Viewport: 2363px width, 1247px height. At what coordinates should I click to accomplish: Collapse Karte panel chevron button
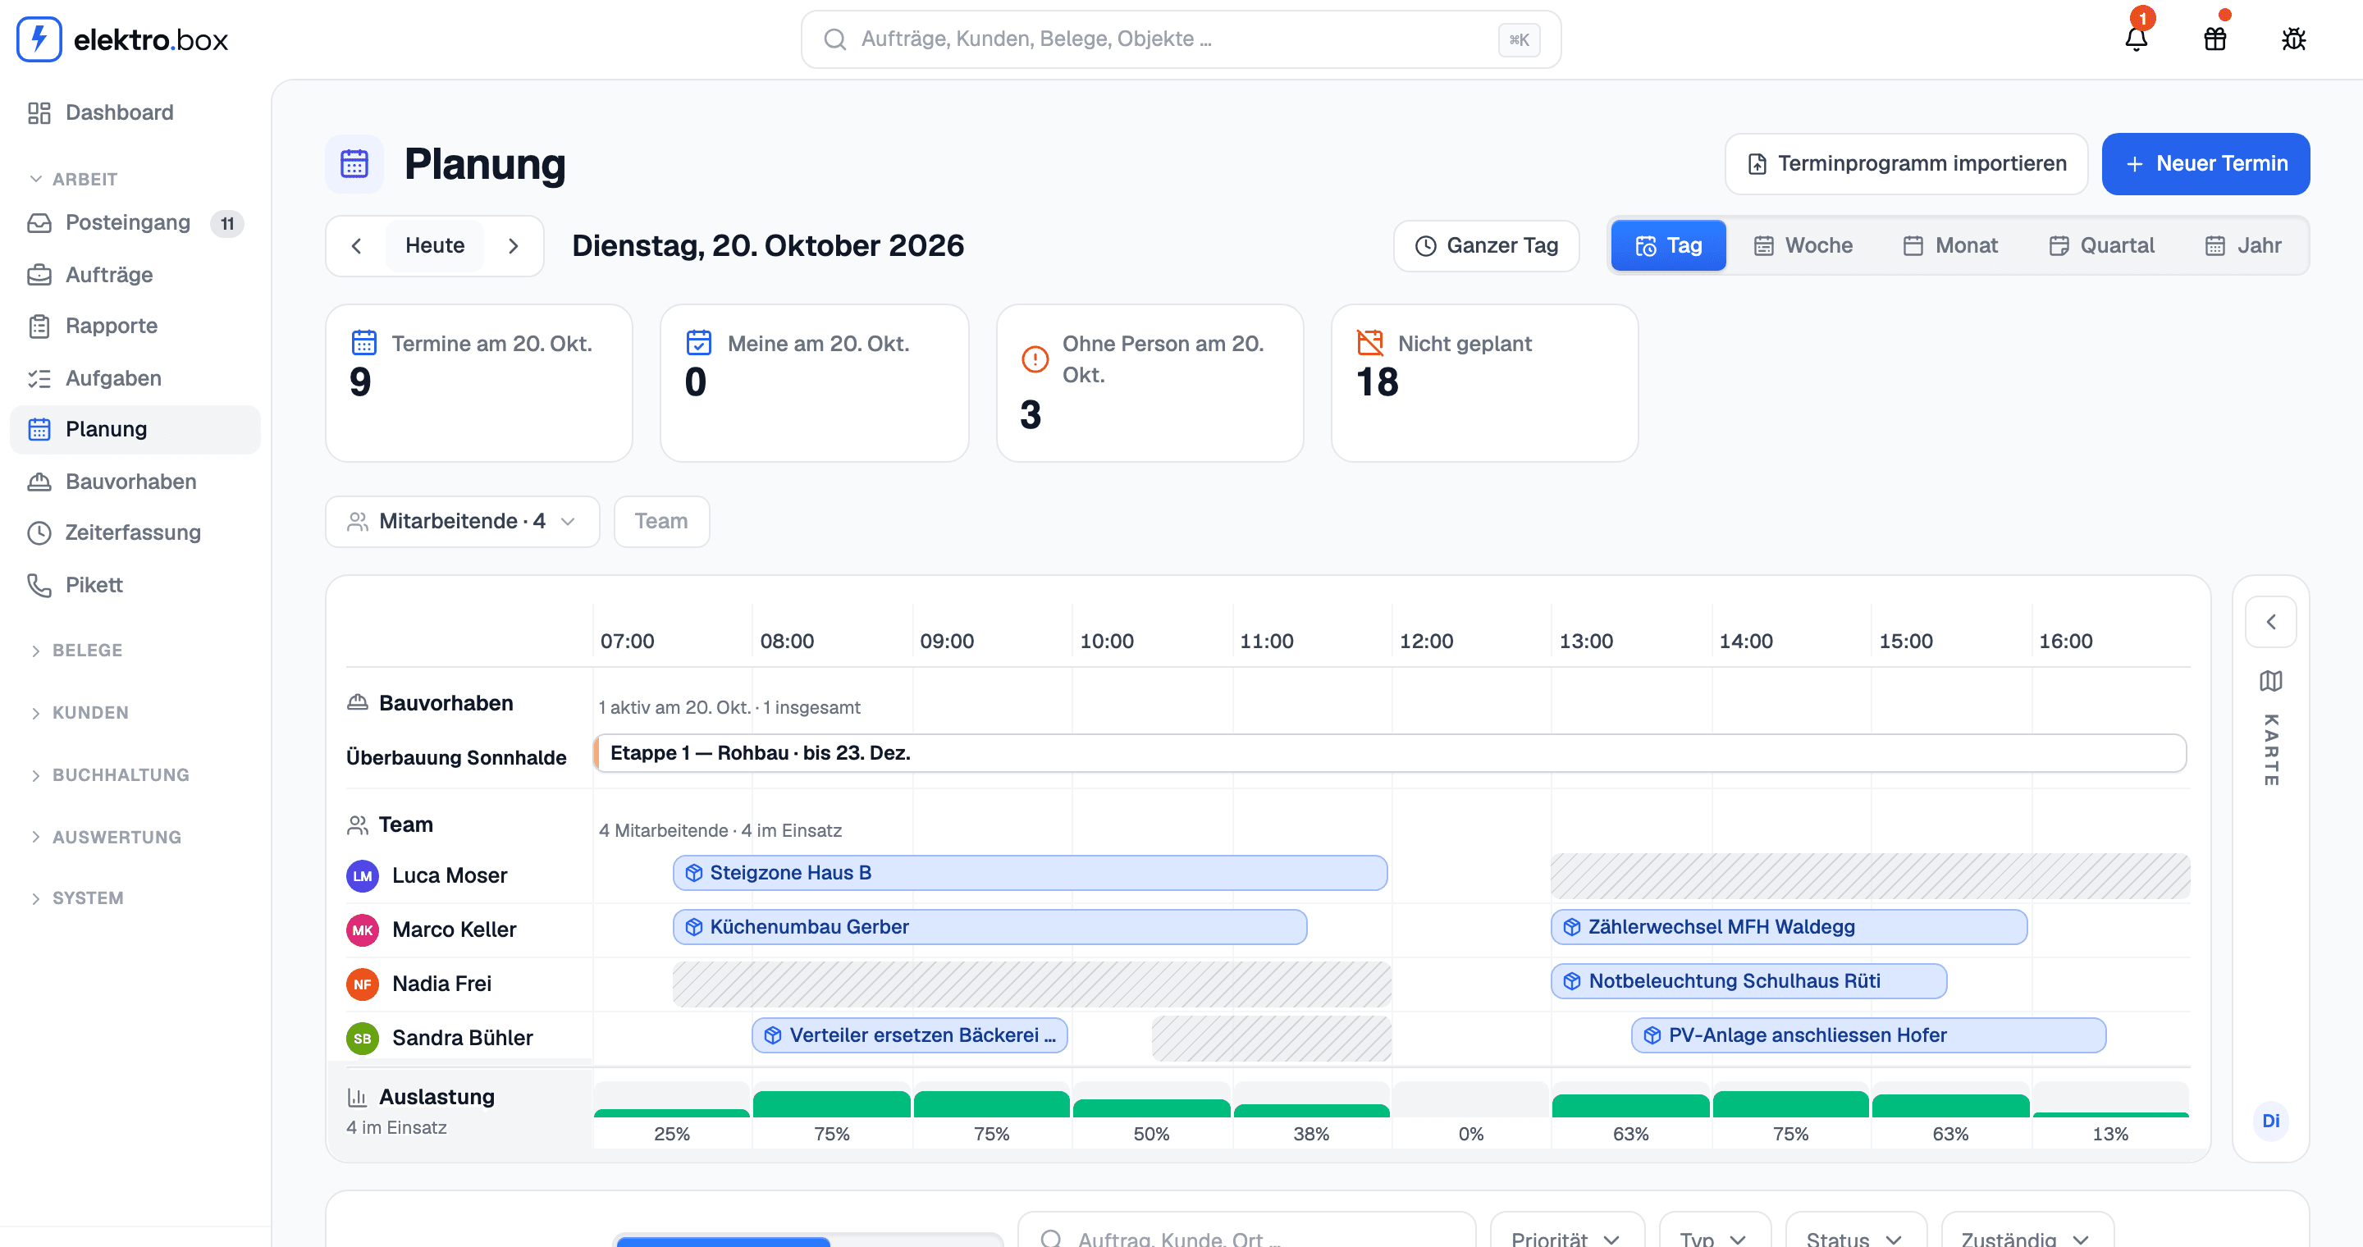(2270, 622)
